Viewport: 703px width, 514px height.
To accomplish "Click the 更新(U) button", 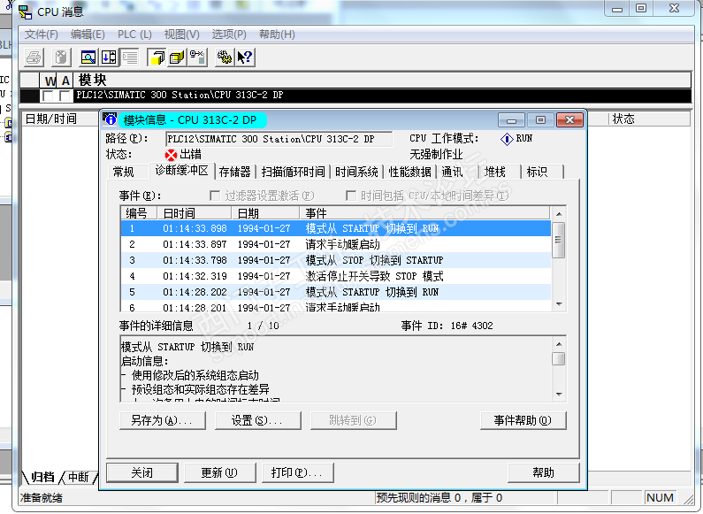I will coord(219,472).
